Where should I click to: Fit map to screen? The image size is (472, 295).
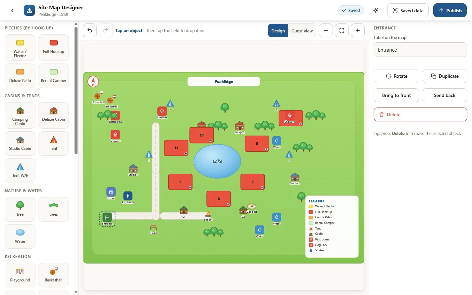coord(342,30)
